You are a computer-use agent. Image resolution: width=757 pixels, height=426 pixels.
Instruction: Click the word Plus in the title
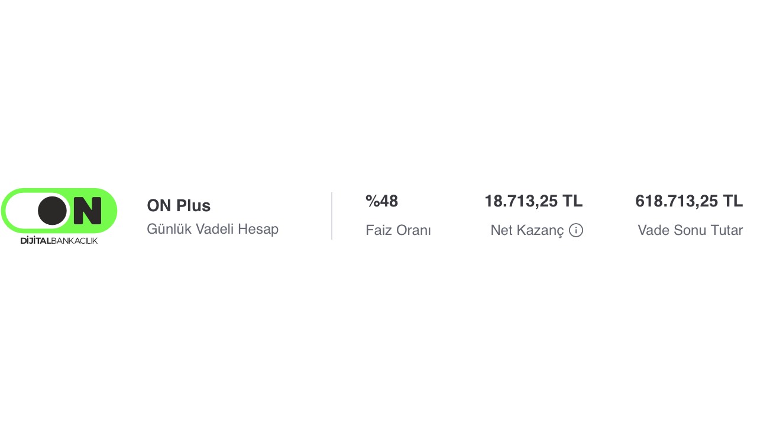(193, 206)
